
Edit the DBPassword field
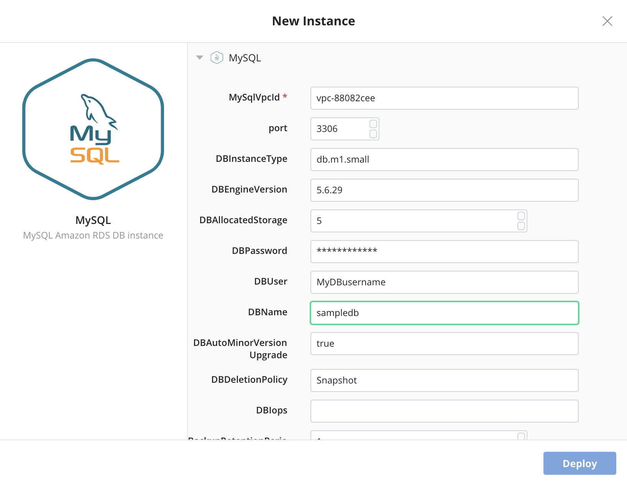coord(444,252)
